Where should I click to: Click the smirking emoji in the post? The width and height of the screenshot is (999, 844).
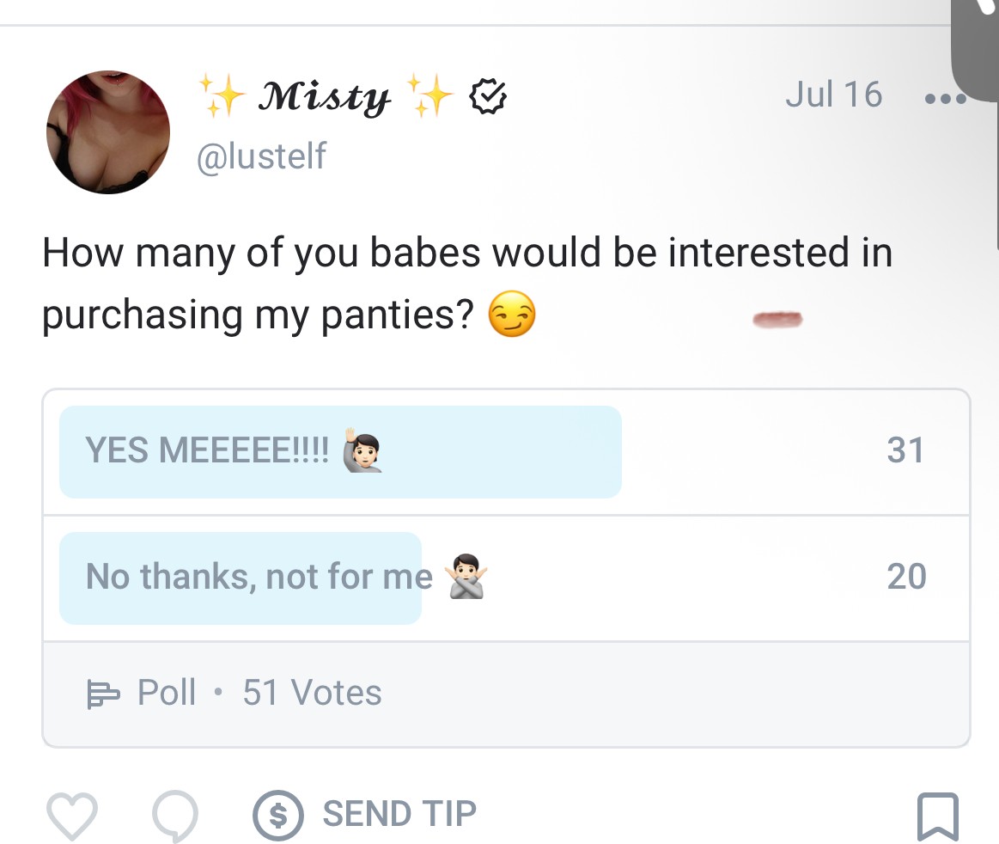512,314
